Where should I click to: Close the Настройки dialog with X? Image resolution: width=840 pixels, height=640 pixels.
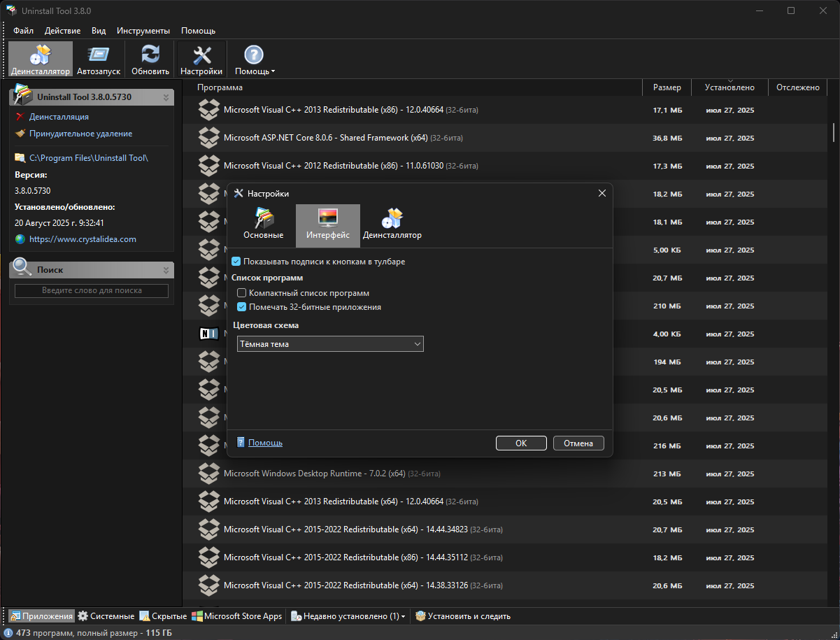601,194
